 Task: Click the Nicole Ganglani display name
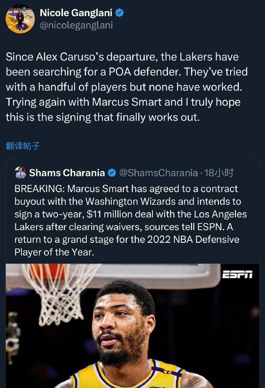pos(76,13)
